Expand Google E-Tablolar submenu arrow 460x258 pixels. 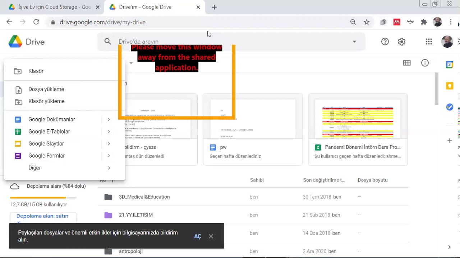click(109, 132)
